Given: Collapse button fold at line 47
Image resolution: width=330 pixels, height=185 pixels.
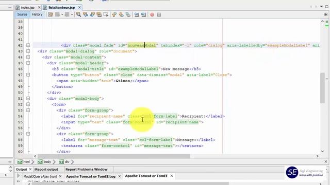Looking at the screenshot, I should point(28,75).
